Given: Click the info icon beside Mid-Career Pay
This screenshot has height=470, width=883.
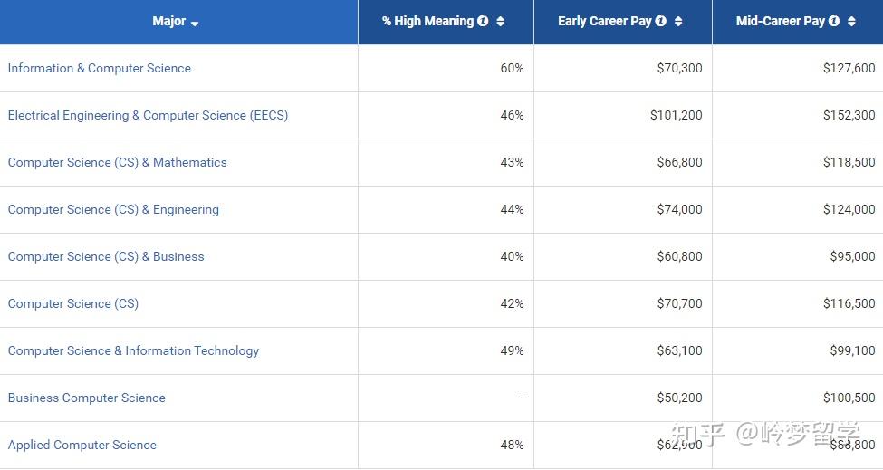Looking at the screenshot, I should coord(834,21).
